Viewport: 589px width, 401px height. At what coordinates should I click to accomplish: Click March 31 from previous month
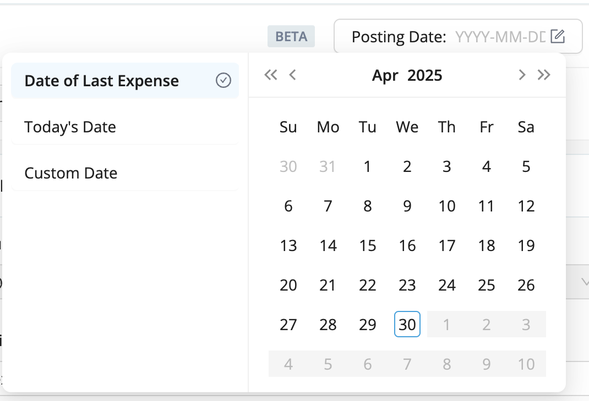pos(328,166)
